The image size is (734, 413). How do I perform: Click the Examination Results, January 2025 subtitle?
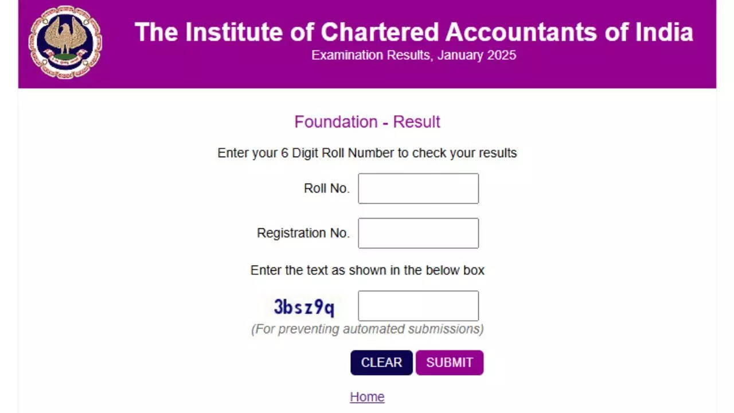(x=413, y=56)
